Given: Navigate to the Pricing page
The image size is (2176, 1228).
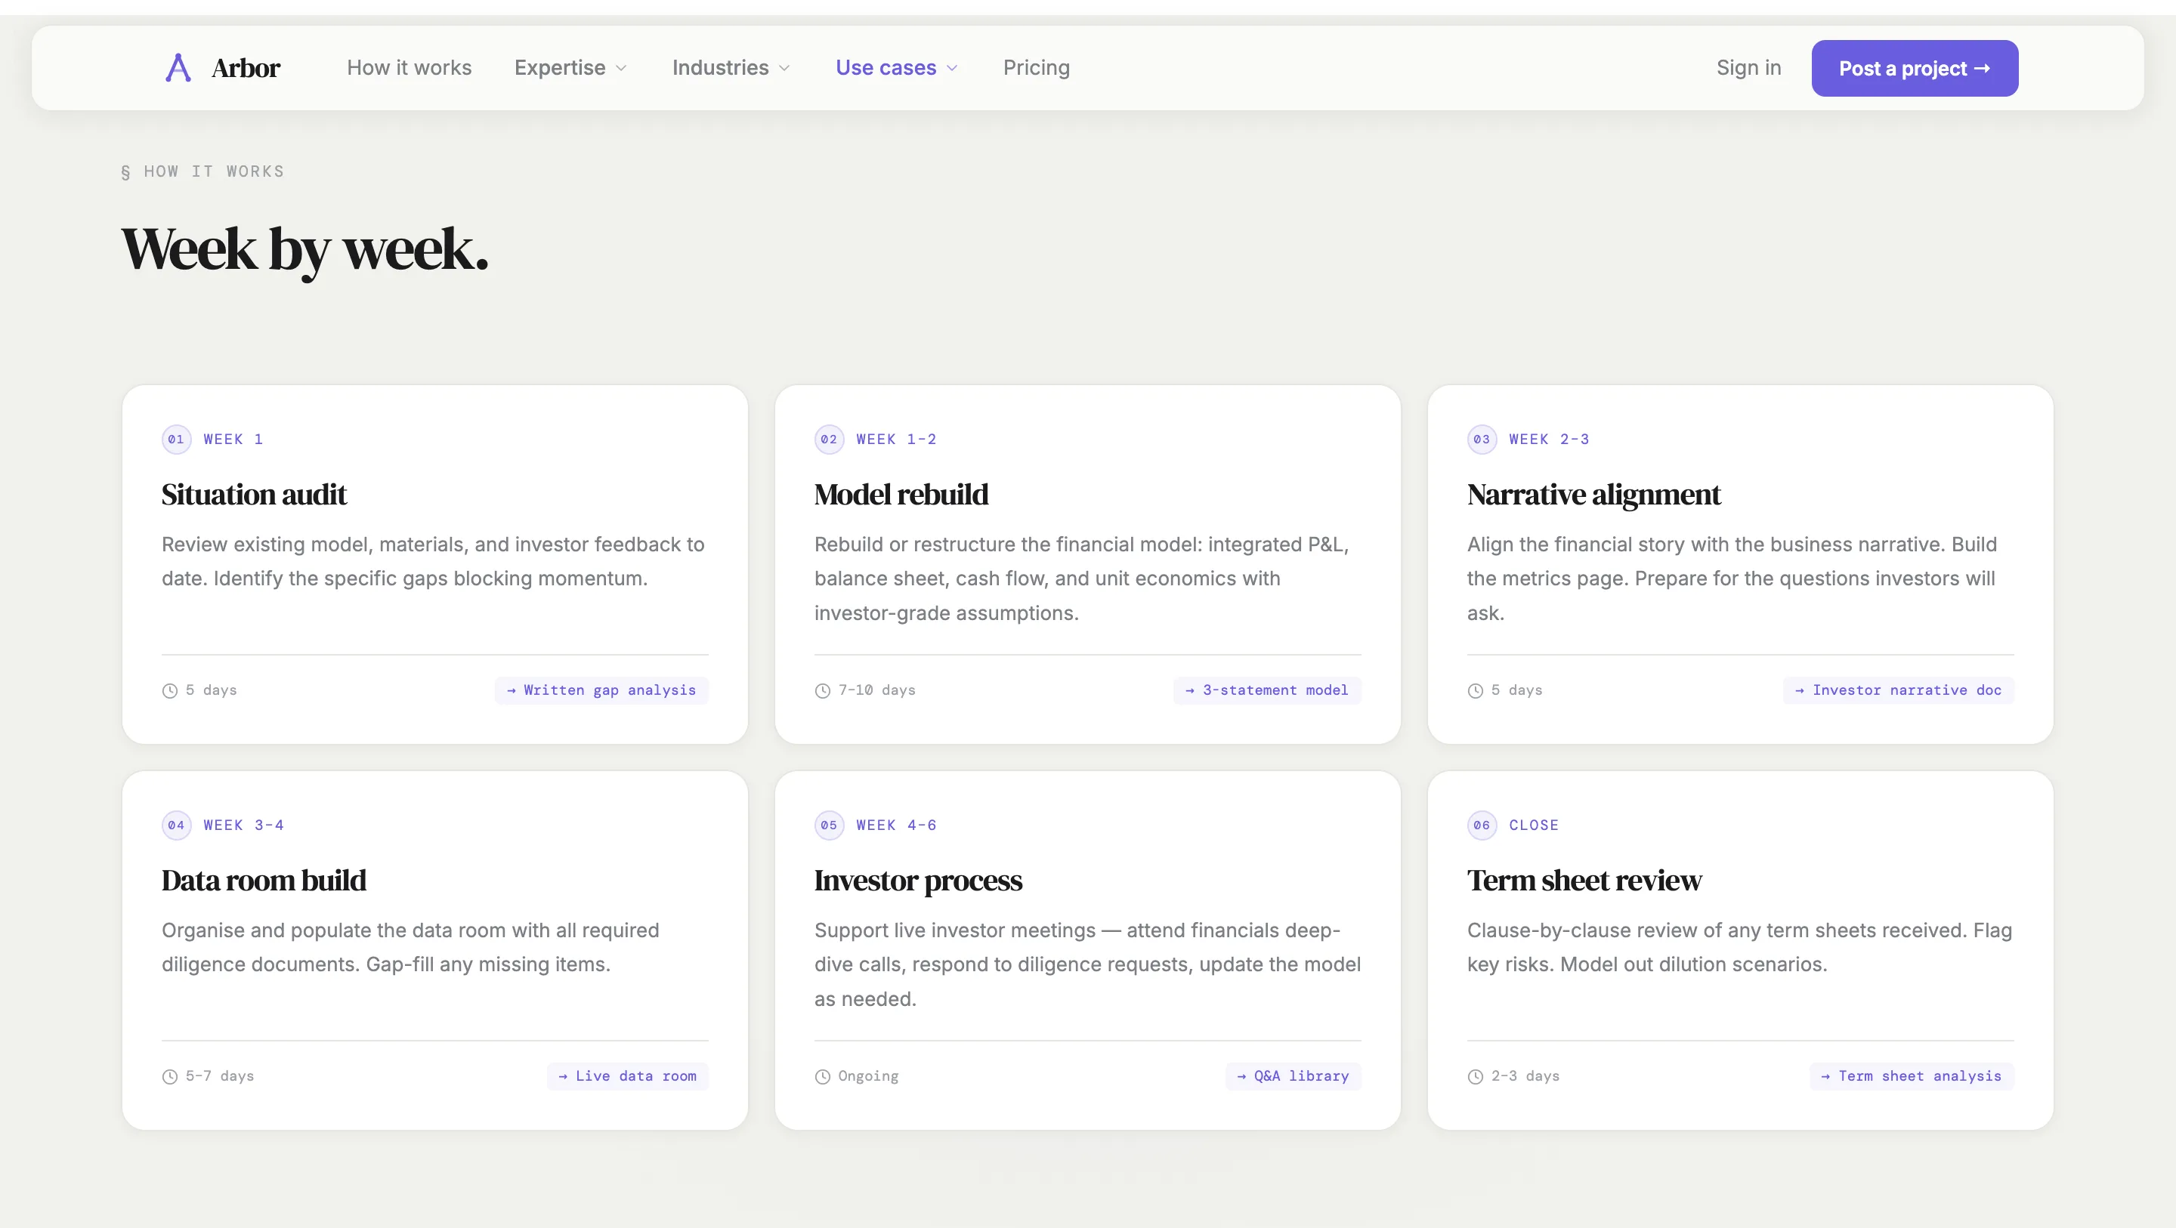Looking at the screenshot, I should click(x=1037, y=67).
